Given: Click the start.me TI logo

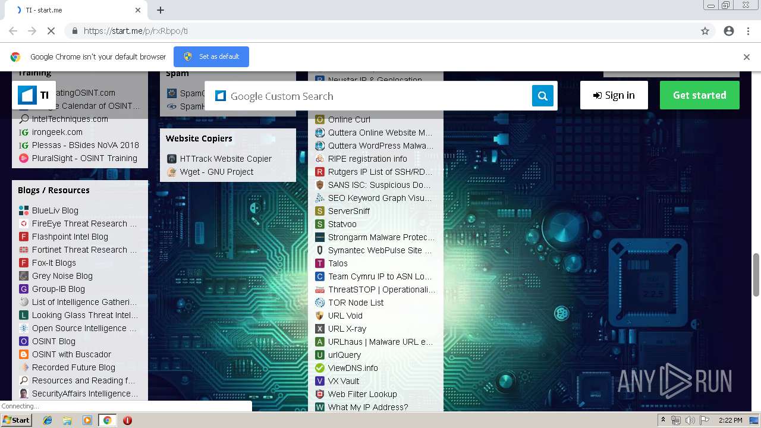Looking at the screenshot, I should (34, 95).
